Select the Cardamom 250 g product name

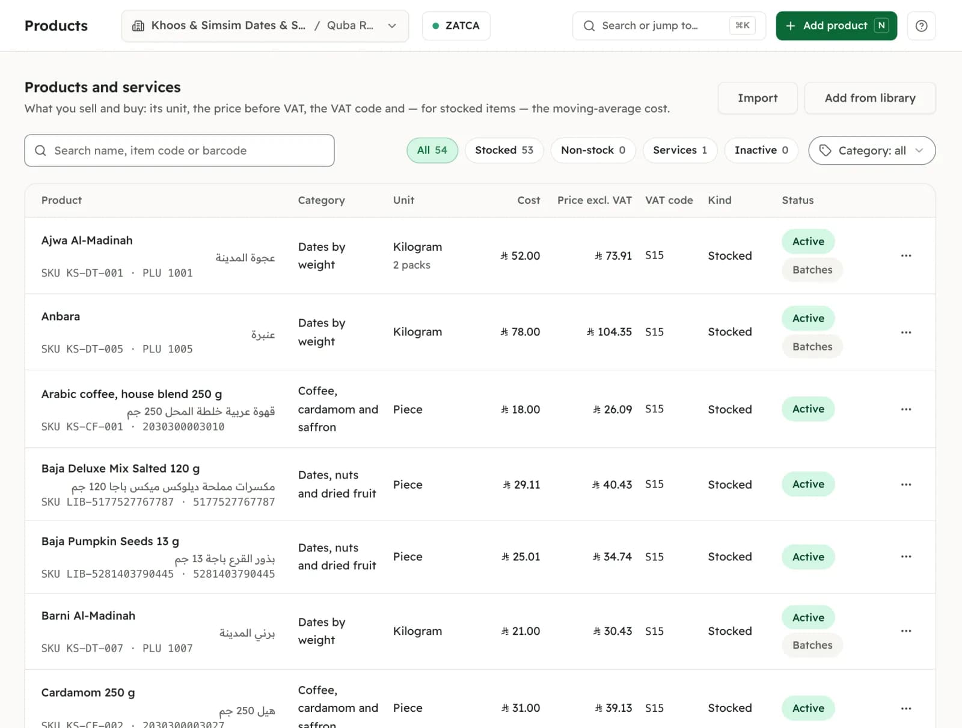(88, 693)
